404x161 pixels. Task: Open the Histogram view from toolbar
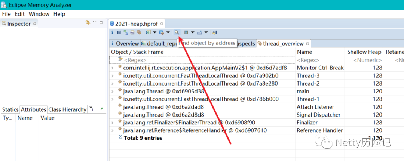click(x=119, y=32)
